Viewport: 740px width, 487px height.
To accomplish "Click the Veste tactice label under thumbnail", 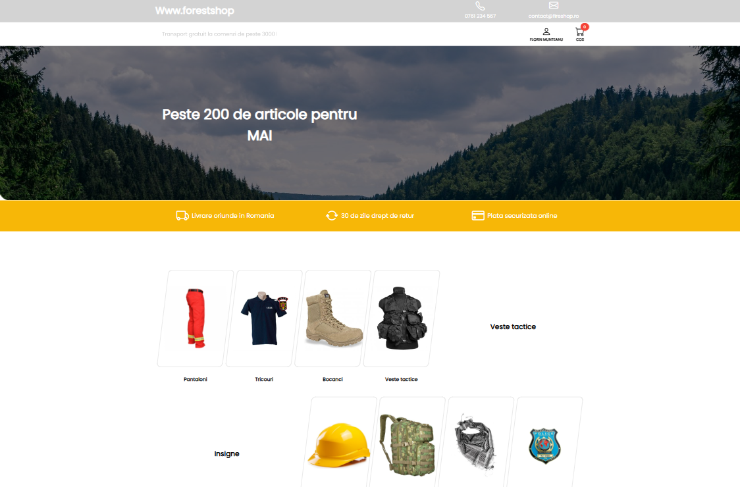I will click(401, 380).
